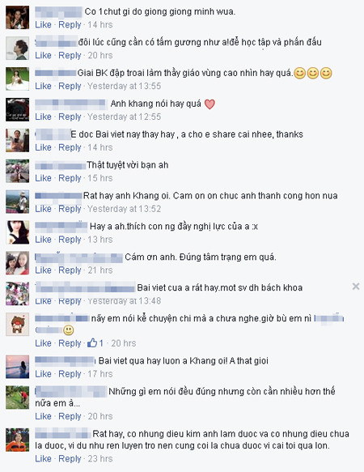
Task: Like the 'Anh khang nói hay quá' comment
Action: tap(43, 117)
